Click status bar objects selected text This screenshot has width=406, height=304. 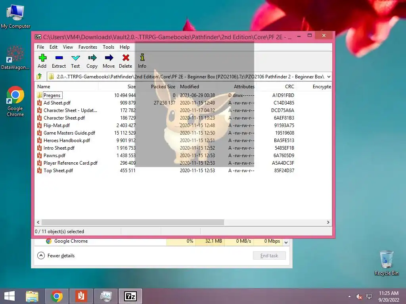pyautogui.click(x=59, y=231)
